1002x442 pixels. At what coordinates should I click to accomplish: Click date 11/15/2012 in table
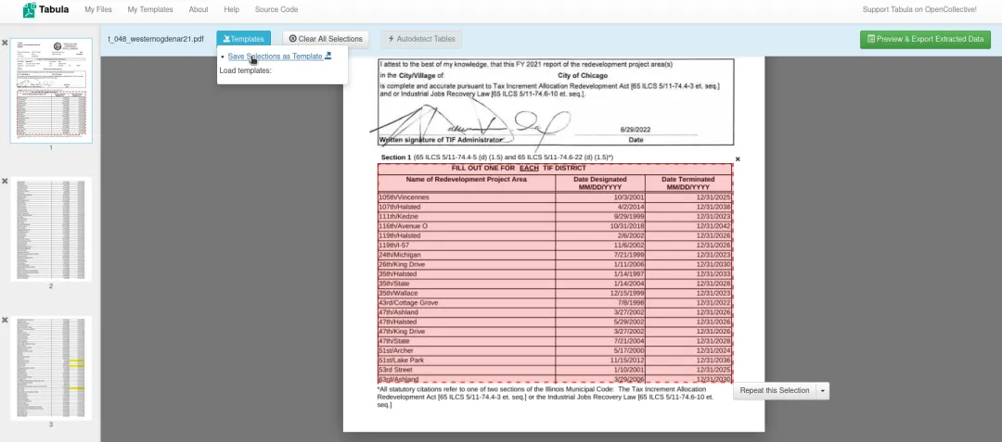pos(627,360)
